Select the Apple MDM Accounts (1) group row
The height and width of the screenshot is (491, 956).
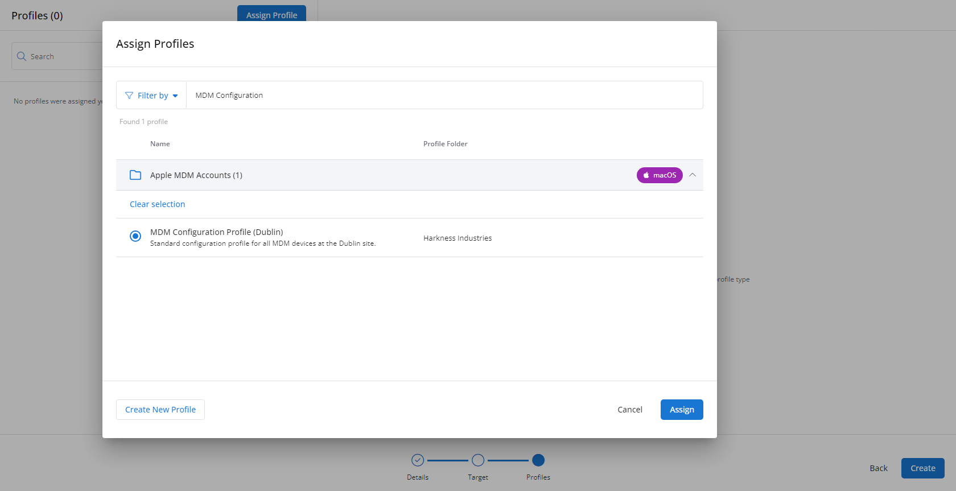410,175
